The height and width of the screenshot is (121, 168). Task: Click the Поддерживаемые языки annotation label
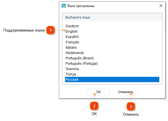(x=24, y=30)
